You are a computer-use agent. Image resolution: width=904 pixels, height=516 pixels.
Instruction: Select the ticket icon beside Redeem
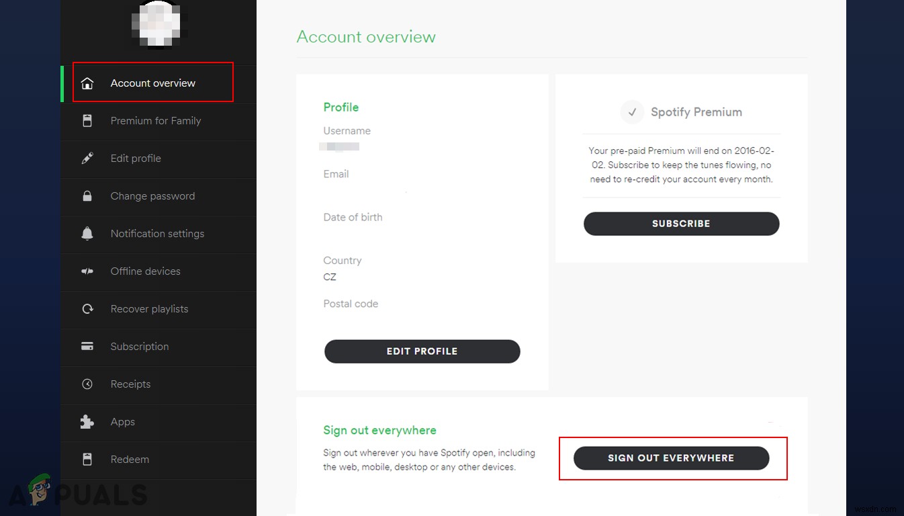[87, 459]
